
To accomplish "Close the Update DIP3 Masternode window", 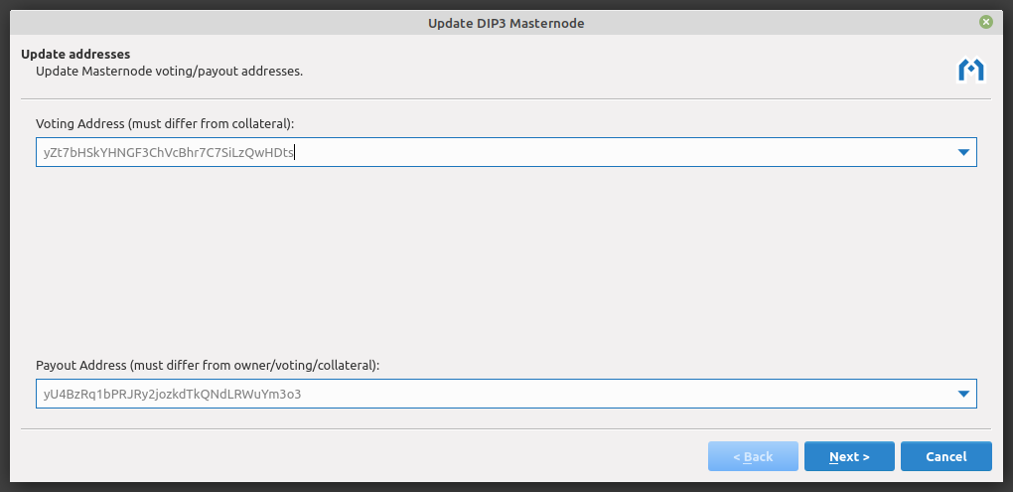I will point(985,22).
